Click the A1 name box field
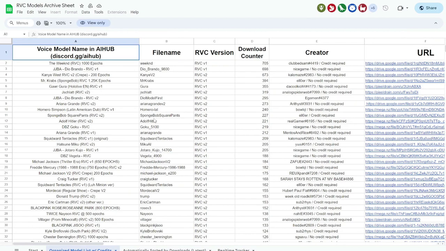 point(13,34)
